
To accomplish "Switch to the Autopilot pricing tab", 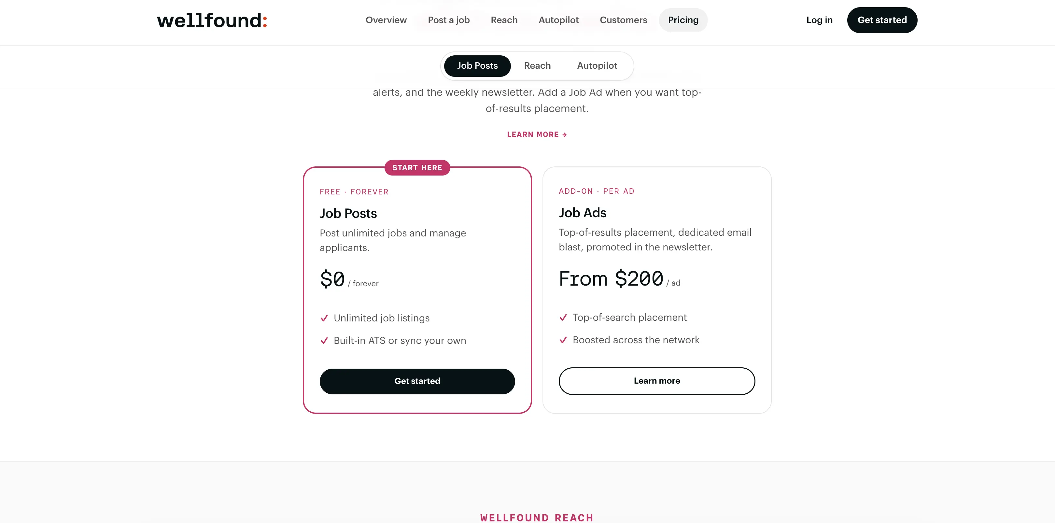I will coord(597,66).
